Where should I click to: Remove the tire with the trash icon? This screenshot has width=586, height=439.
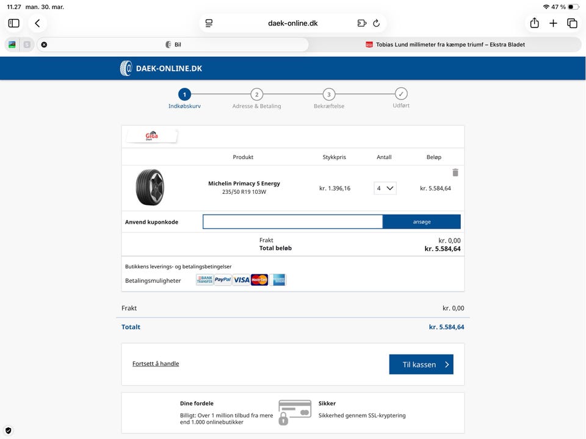[x=455, y=173]
